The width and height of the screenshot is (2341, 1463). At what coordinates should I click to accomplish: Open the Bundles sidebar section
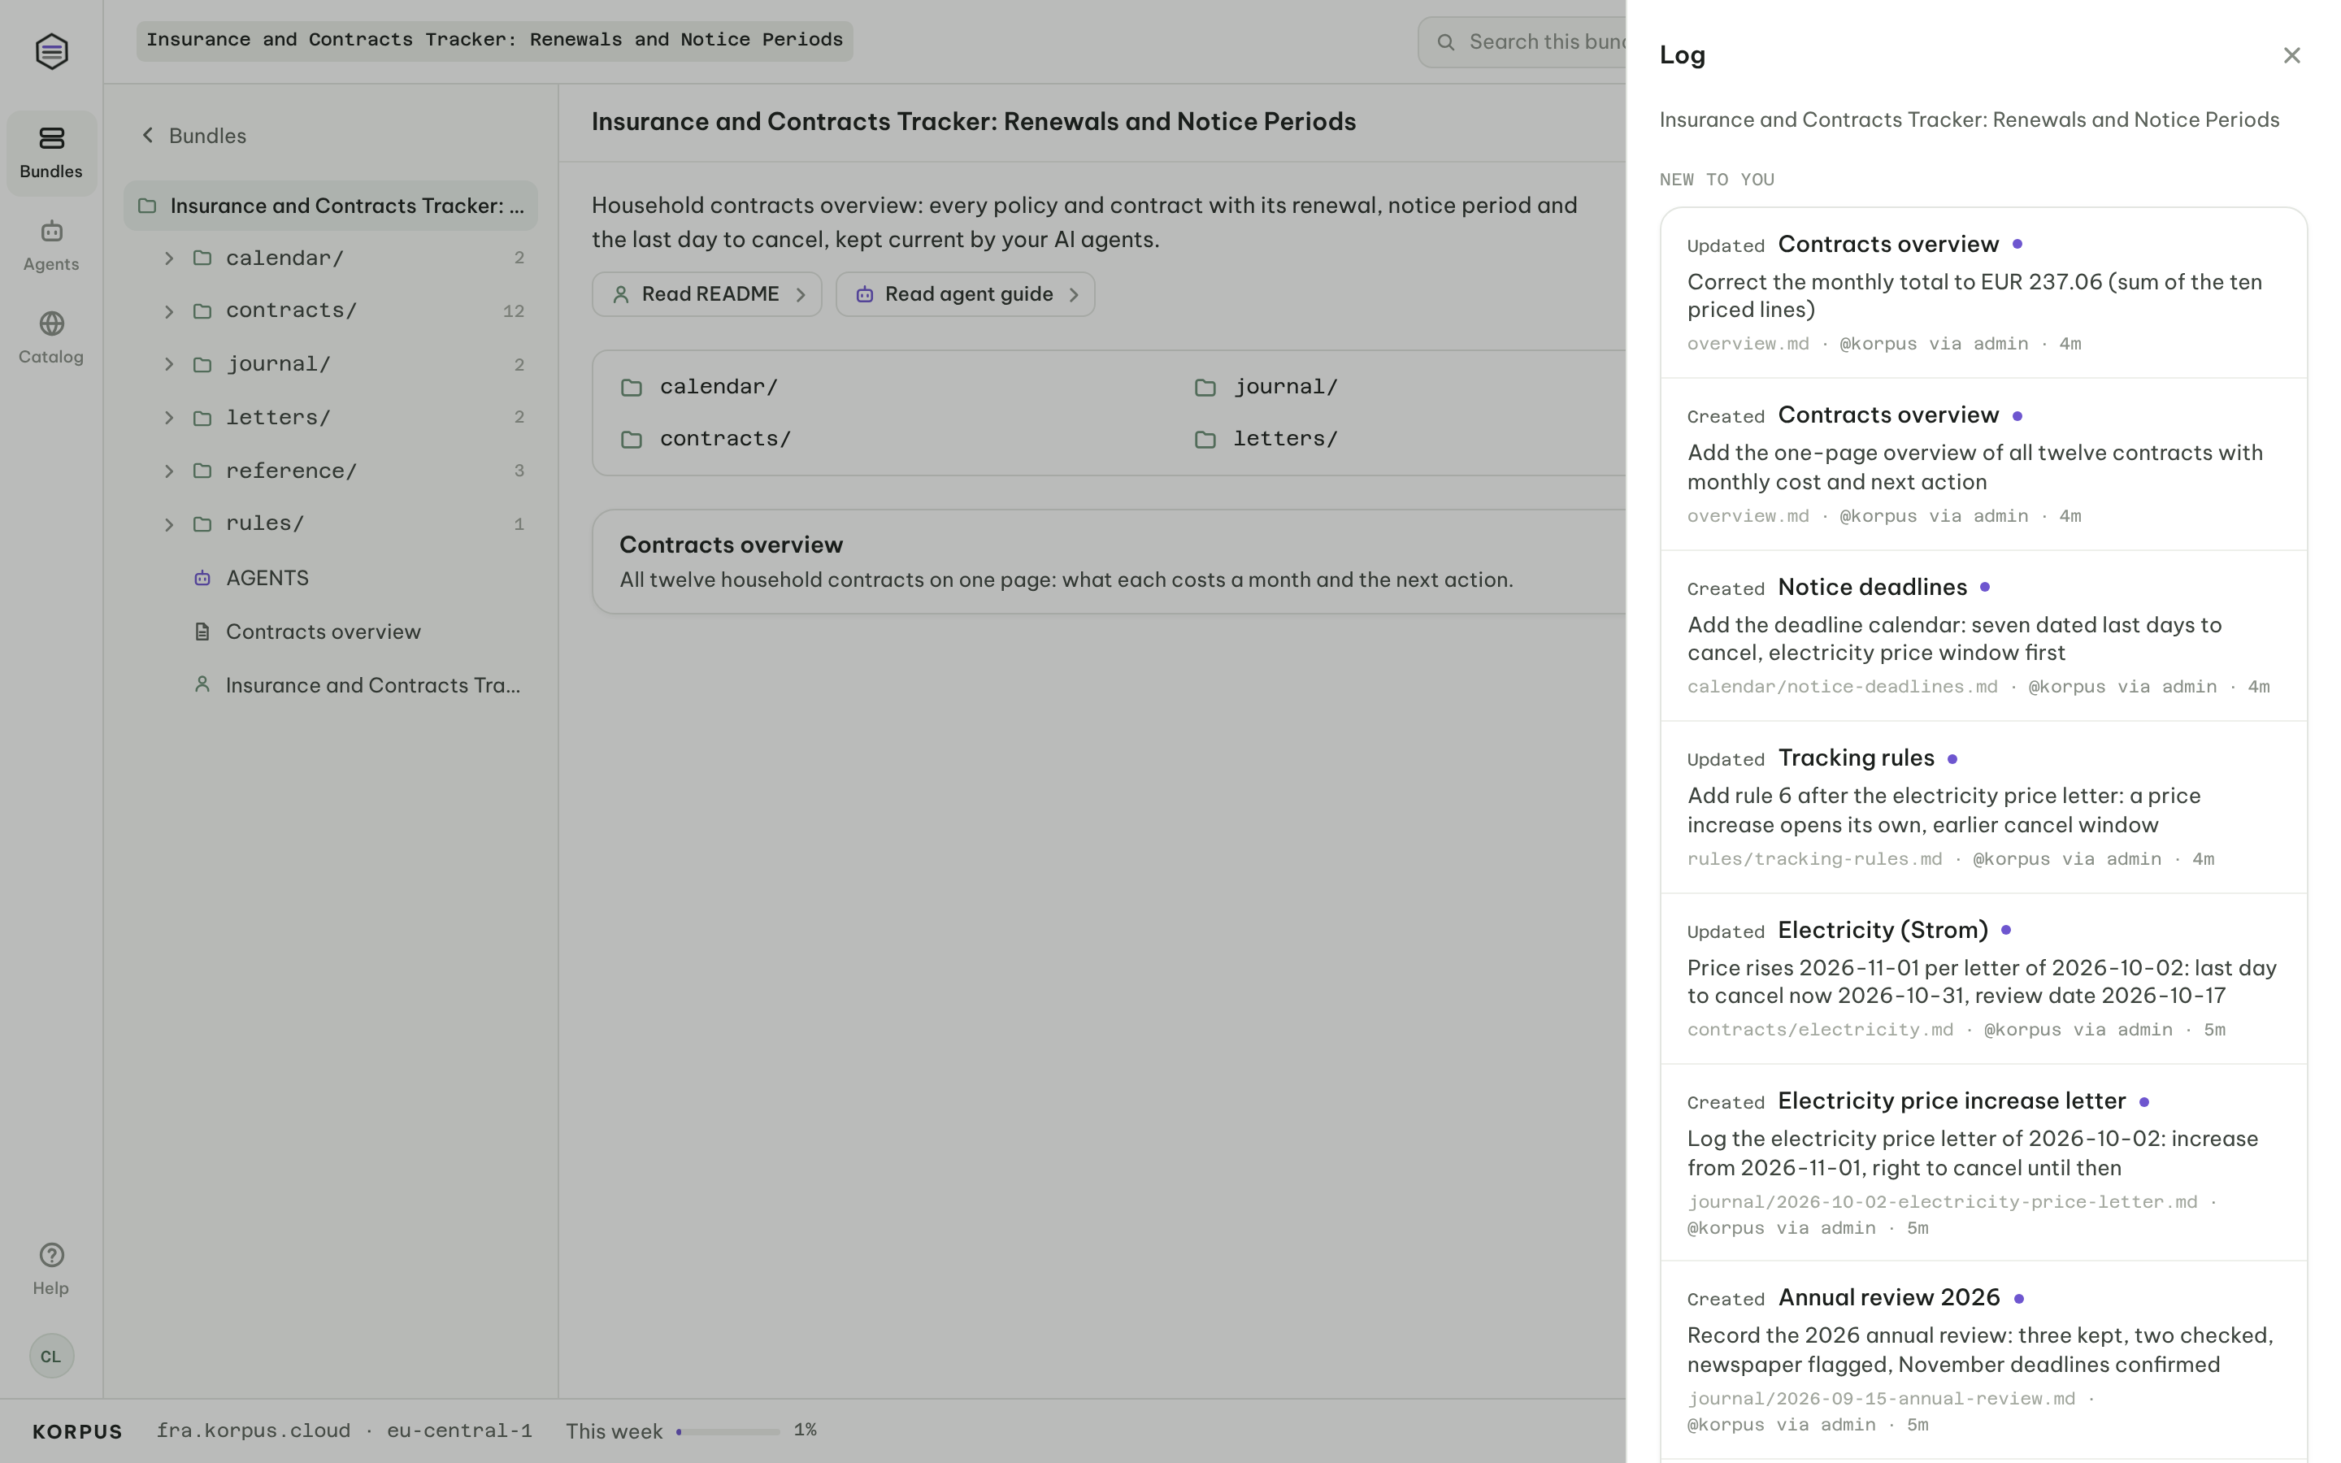pos(51,153)
